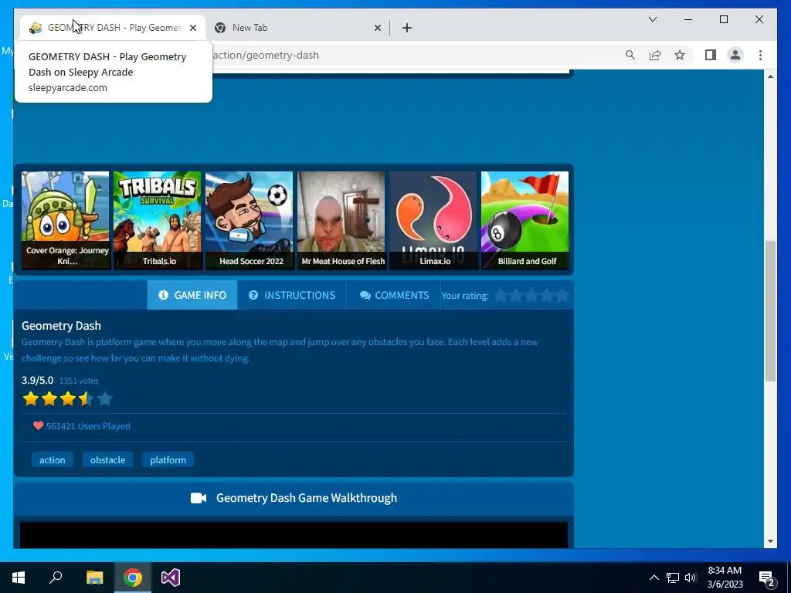Open the COMMENTS tab
Viewport: 791px width, 593px height.
pos(394,295)
